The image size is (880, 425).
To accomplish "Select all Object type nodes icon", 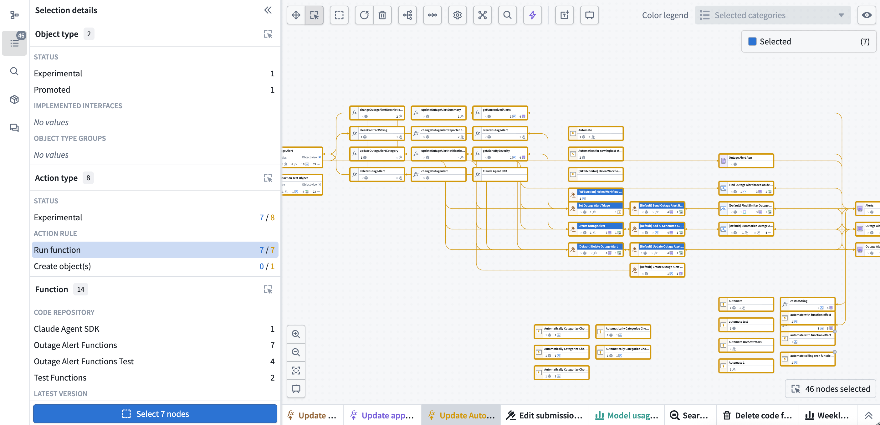I will pos(268,34).
